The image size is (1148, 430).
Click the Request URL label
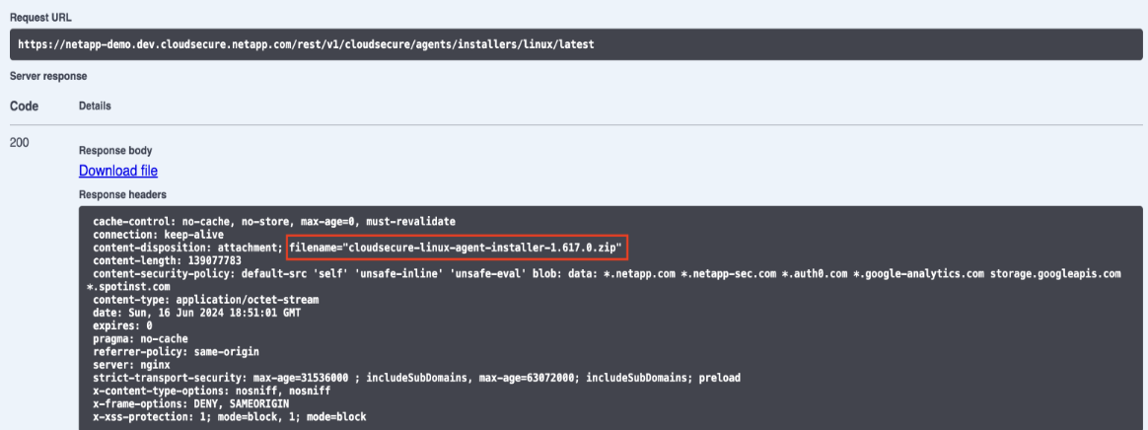pos(40,18)
